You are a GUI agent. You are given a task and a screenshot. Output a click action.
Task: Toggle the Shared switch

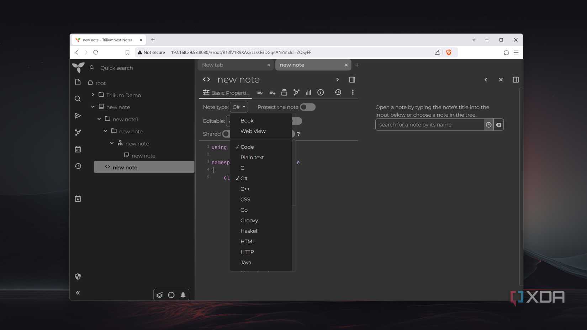tap(226, 134)
